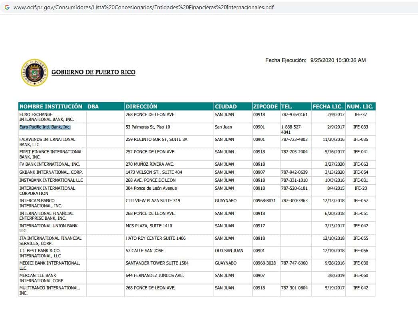Viewport: 418px width, 325px height.
Task: Select the FV BANK INTERNATIONAL, INC. row name
Action: point(50,165)
